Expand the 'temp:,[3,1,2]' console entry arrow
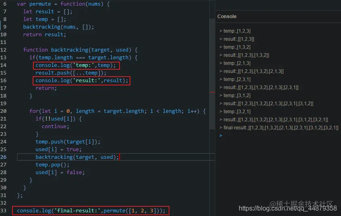Screen dimensions: 341x216 221,96
